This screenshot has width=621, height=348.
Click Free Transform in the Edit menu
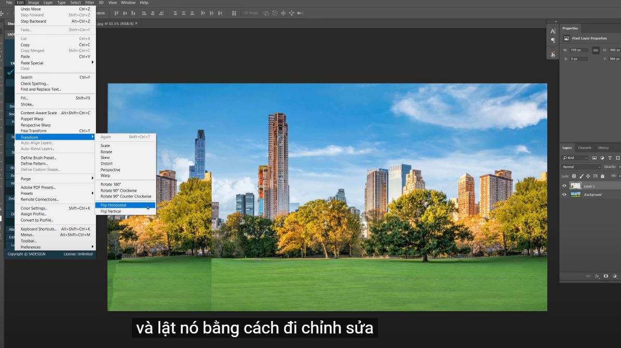(33, 131)
